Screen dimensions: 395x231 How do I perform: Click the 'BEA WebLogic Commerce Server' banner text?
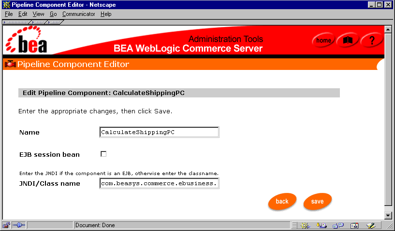point(188,48)
